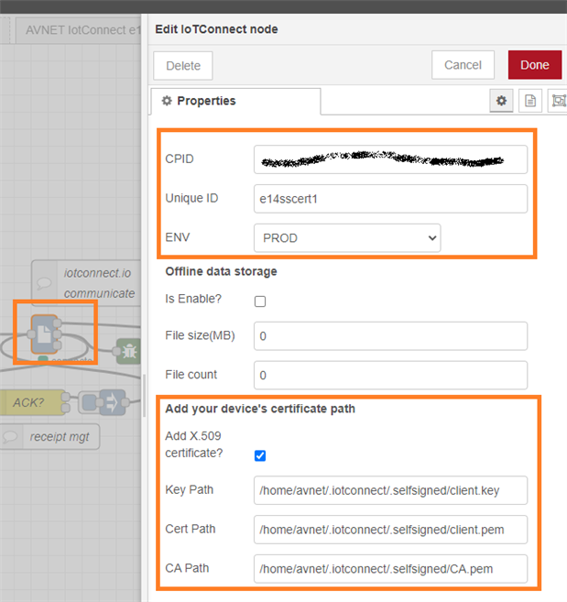567x602 pixels.
Task: Click the Key Path text field
Action: (x=390, y=490)
